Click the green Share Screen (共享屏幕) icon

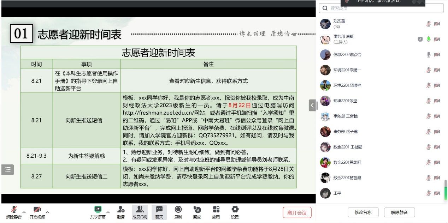pyautogui.click(x=98, y=210)
